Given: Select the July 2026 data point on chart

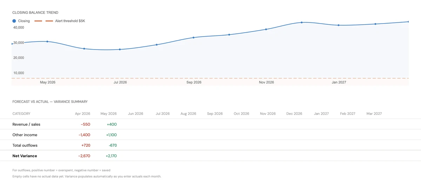Looking at the screenshot, I should [120, 50].
